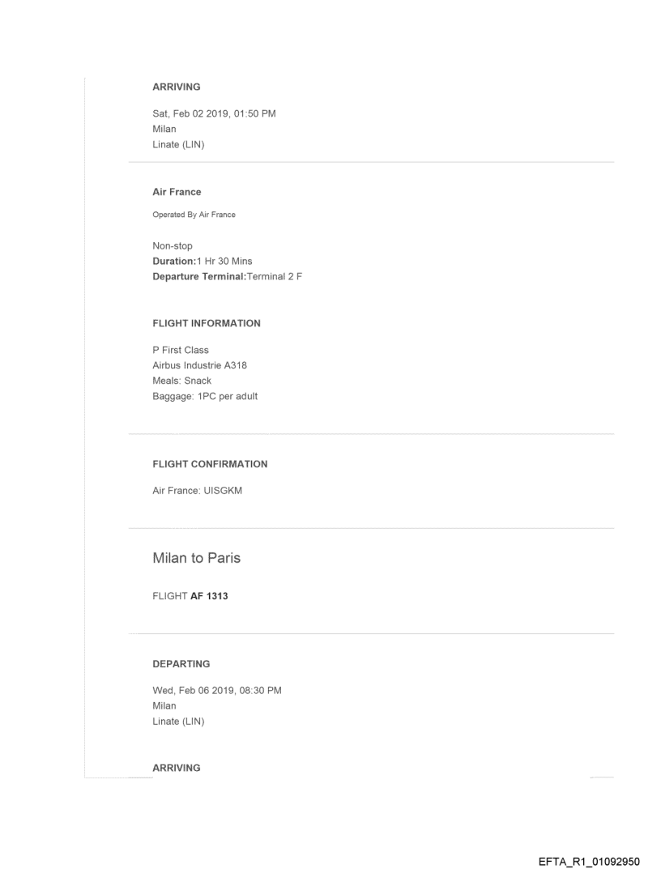Click Linate (LIN) under the DEPARTING section
The width and height of the screenshot is (661, 869).
click(178, 722)
